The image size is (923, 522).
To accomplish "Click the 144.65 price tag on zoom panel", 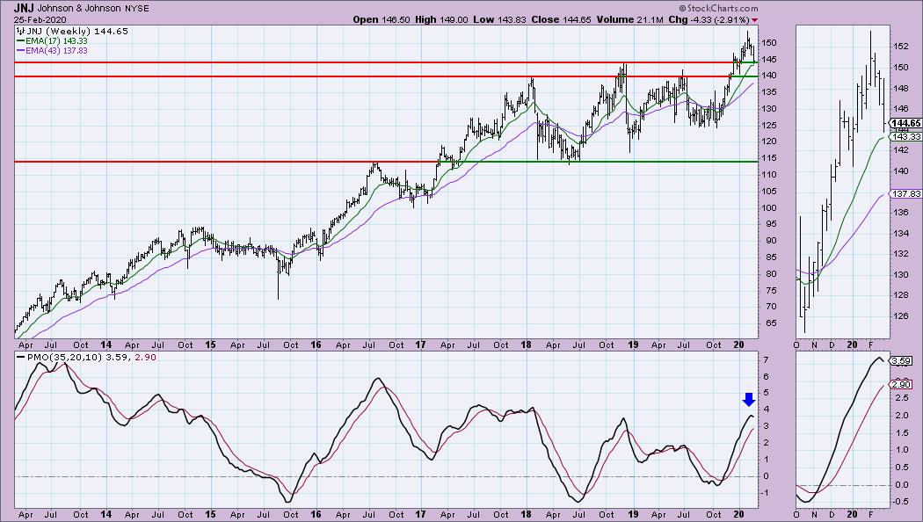I will (906, 124).
